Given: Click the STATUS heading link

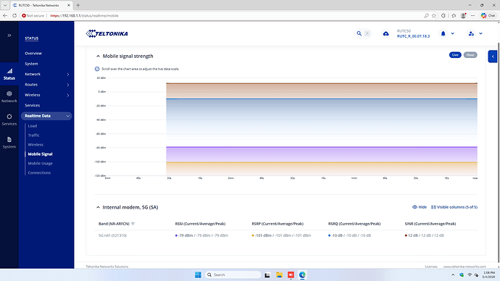Looking at the screenshot, I should pyautogui.click(x=32, y=38).
